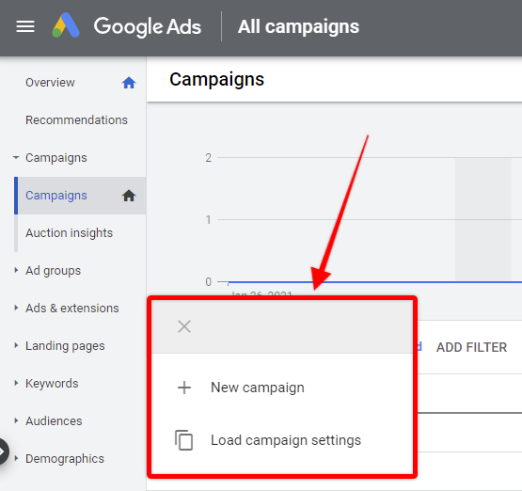
Task: Open the Overview page
Action: 50,83
